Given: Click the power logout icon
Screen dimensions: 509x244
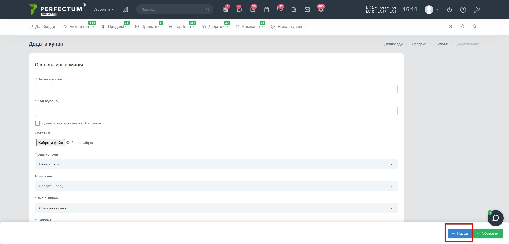Looking at the screenshot, I should 450,10.
